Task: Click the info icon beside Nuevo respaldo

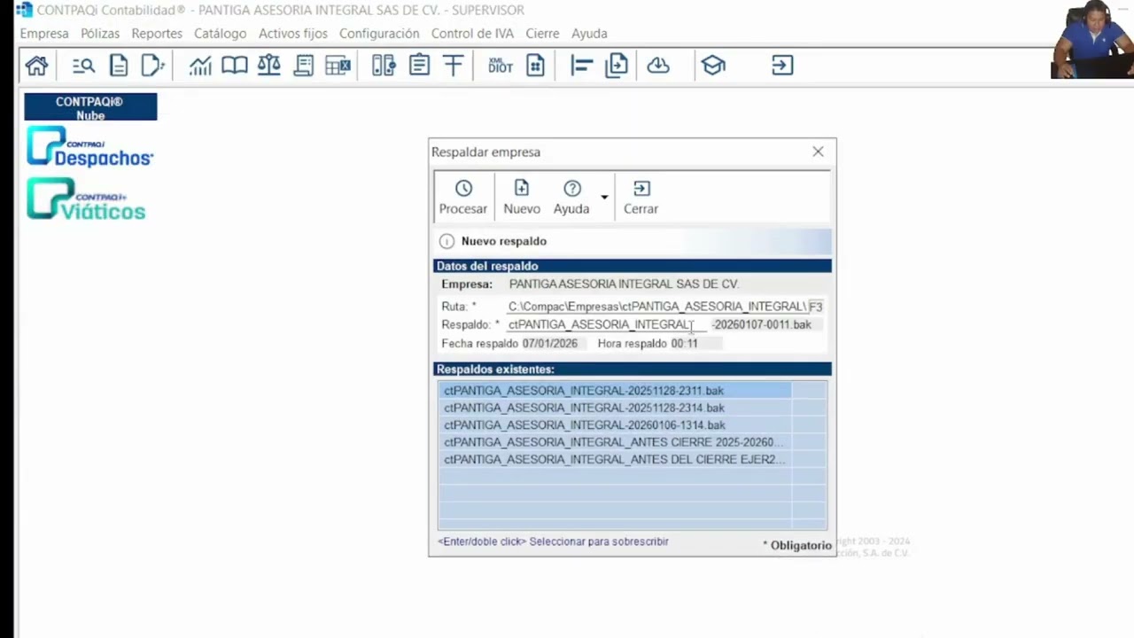Action: click(447, 241)
